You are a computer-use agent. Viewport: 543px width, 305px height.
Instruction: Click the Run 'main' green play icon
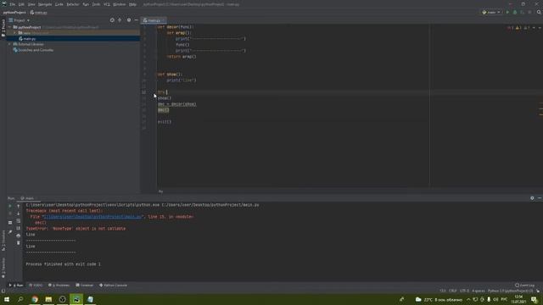click(507, 13)
